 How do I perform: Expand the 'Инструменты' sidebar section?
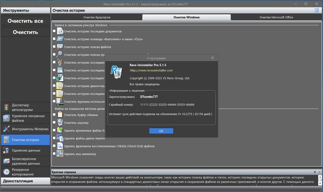click(x=25, y=10)
